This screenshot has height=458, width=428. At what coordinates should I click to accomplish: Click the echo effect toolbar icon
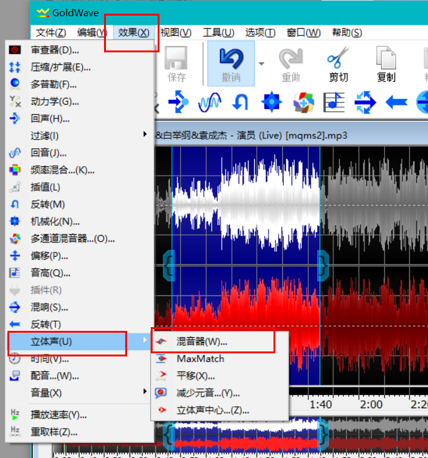click(x=178, y=102)
